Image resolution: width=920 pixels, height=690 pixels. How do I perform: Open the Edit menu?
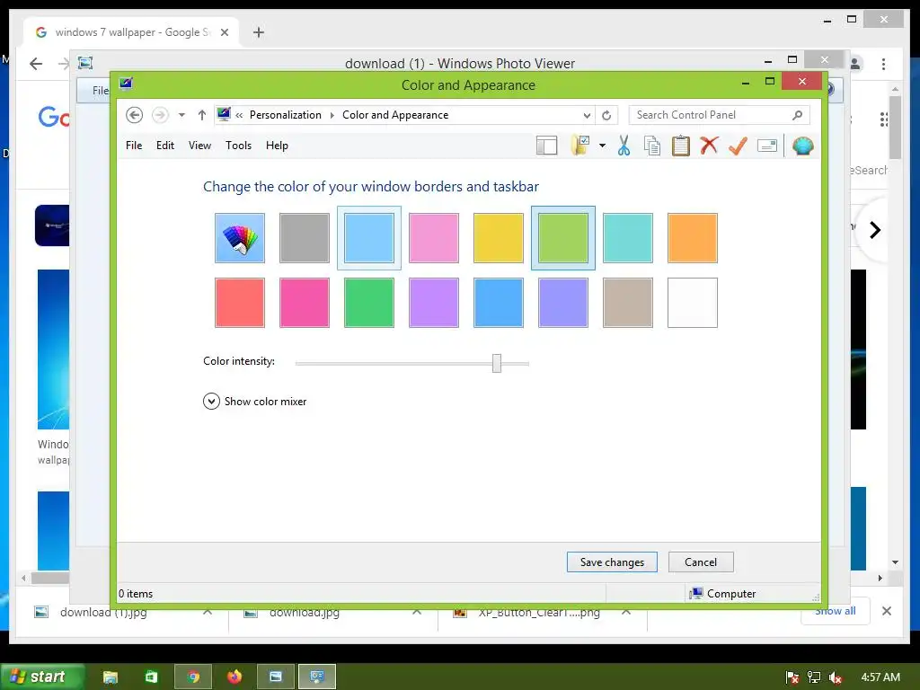pyautogui.click(x=165, y=145)
